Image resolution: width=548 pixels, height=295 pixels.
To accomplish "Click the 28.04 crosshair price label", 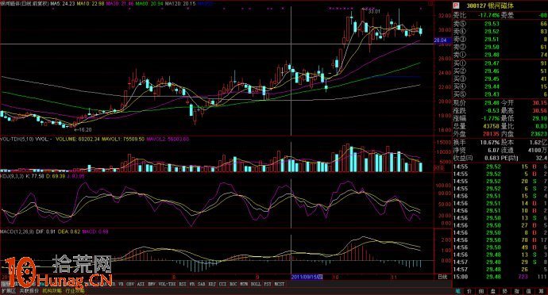I will [440, 40].
